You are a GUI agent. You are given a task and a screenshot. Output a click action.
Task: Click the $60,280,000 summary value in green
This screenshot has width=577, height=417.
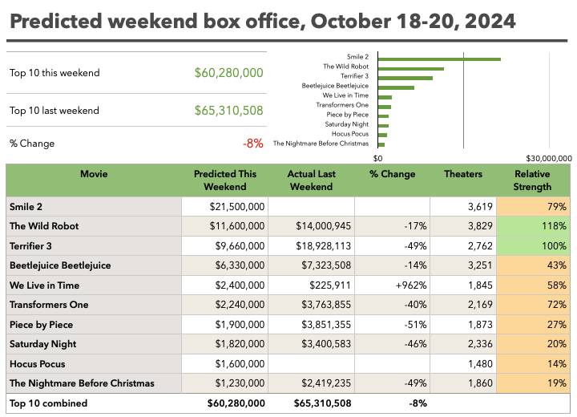pos(228,72)
